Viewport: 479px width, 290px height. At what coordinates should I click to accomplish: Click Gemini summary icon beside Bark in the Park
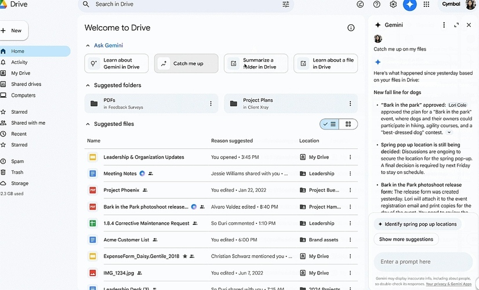pyautogui.click(x=194, y=207)
